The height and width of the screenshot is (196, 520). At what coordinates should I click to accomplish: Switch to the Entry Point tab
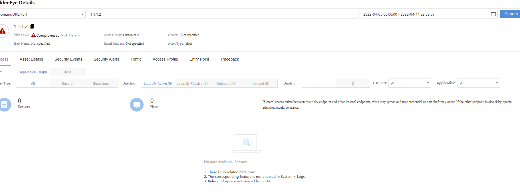tap(199, 59)
